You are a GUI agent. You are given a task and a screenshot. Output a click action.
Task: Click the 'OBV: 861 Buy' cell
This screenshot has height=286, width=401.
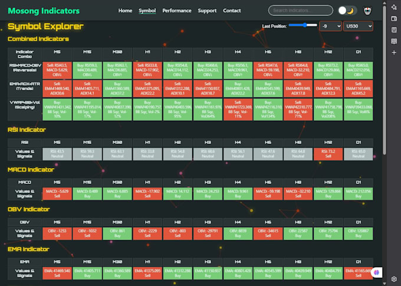[x=117, y=234]
